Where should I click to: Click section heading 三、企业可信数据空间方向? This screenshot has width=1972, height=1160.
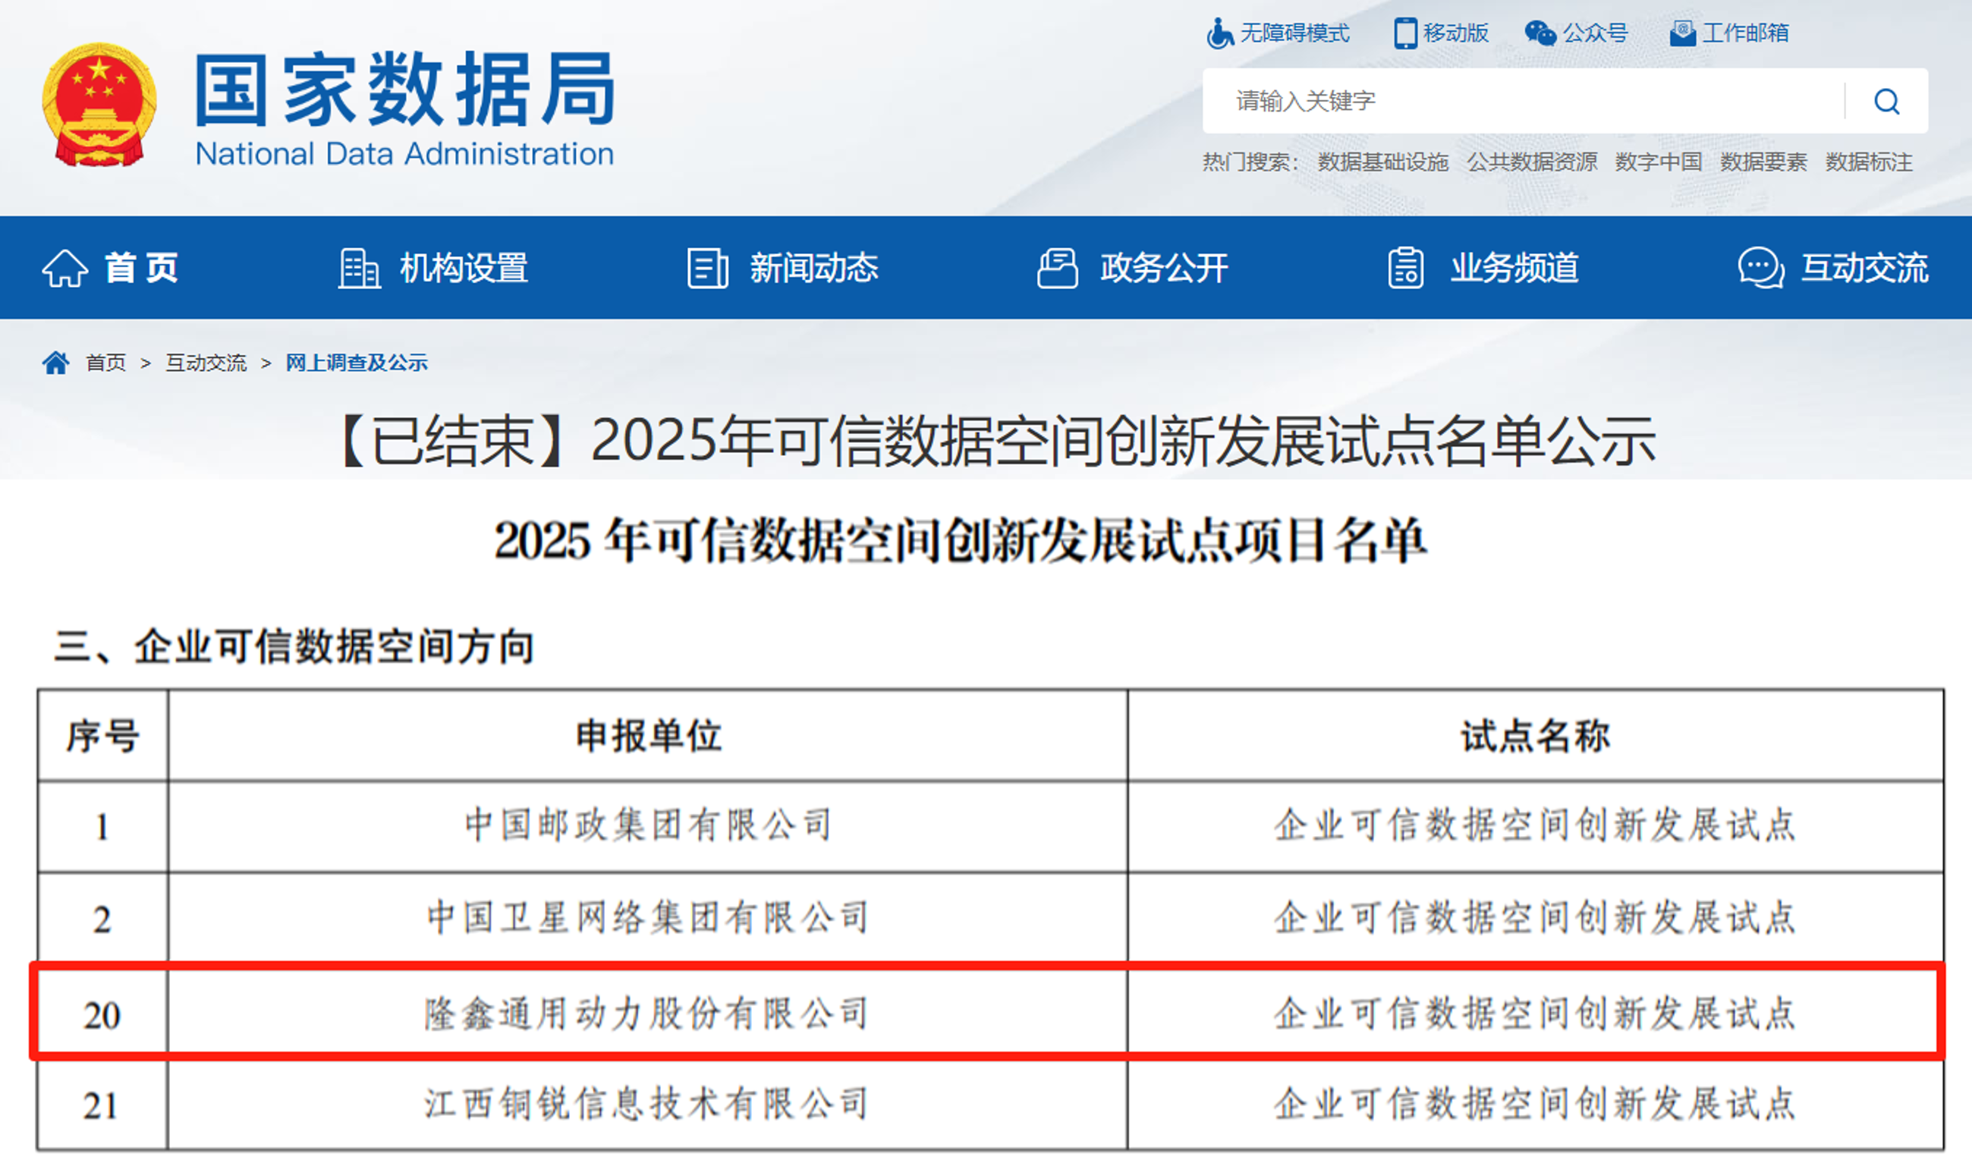tap(294, 646)
